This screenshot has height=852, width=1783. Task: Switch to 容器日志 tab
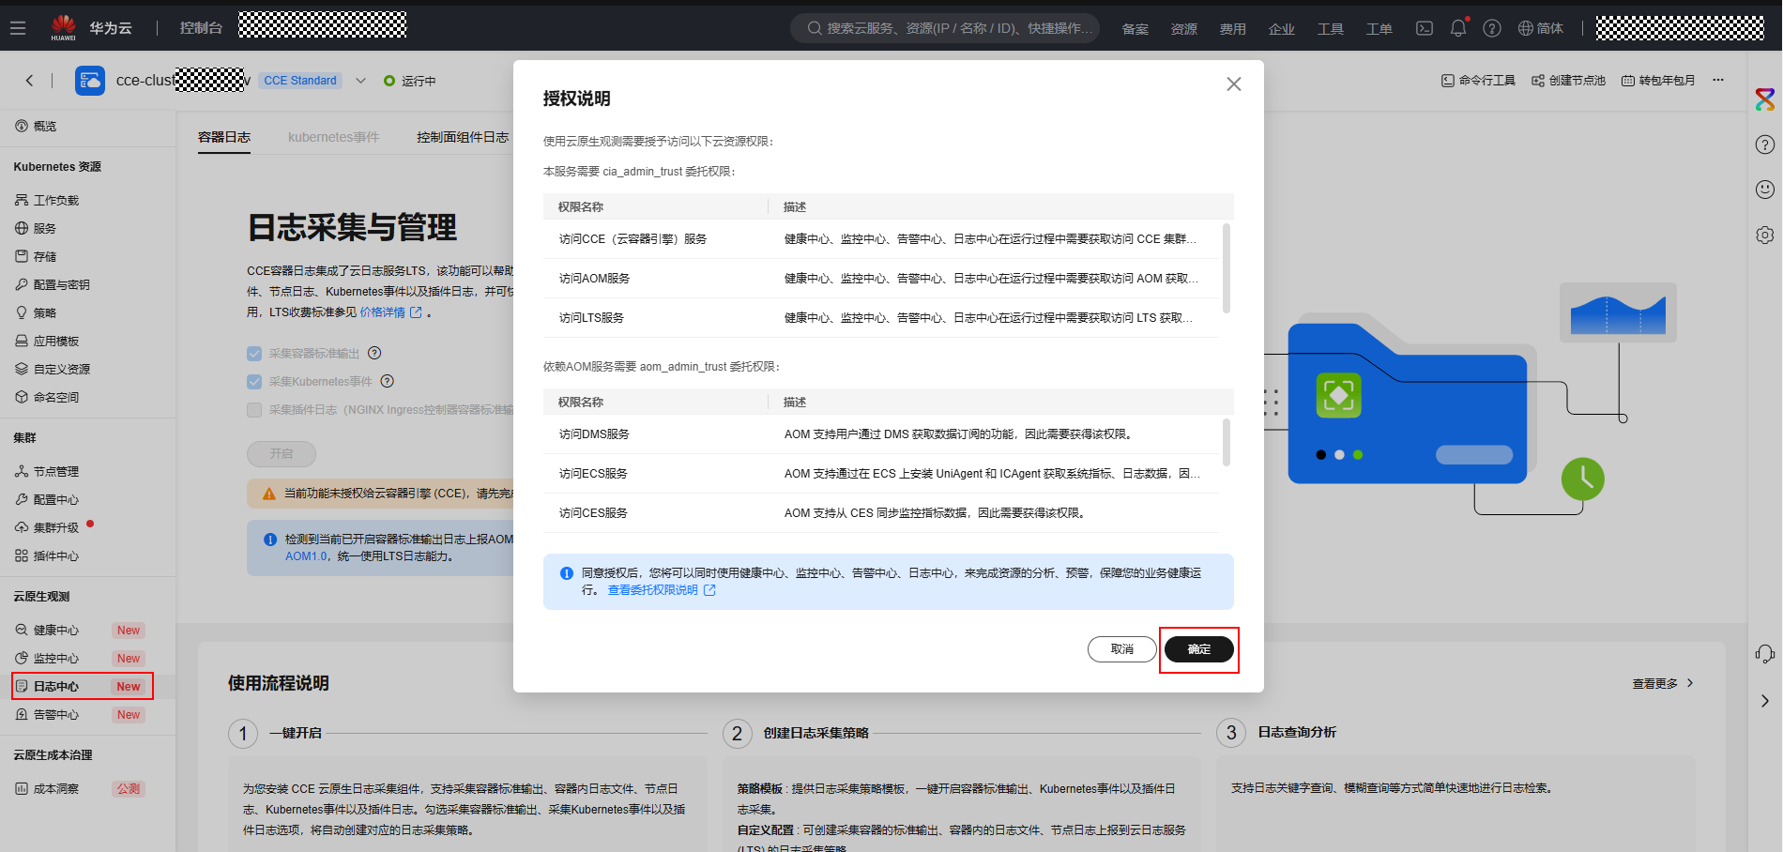[x=224, y=137]
